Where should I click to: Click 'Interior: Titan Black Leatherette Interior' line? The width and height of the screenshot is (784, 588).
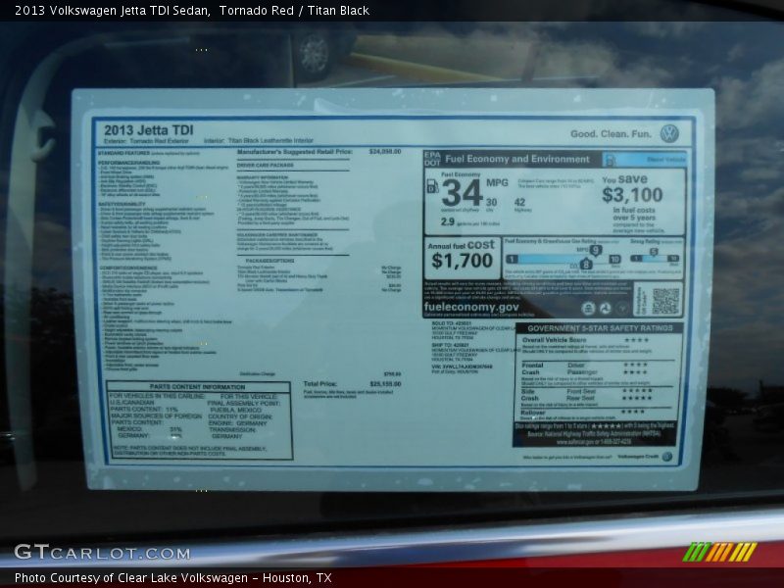[x=259, y=141]
